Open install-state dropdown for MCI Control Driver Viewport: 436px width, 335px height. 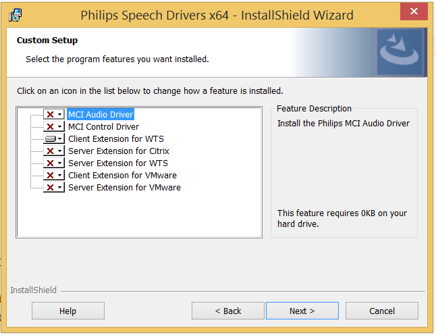coord(54,126)
